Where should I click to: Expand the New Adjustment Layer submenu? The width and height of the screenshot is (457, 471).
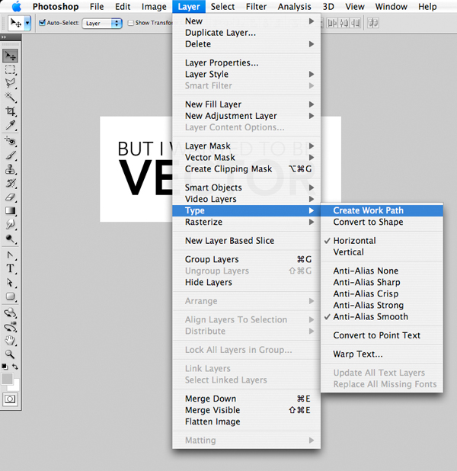246,116
